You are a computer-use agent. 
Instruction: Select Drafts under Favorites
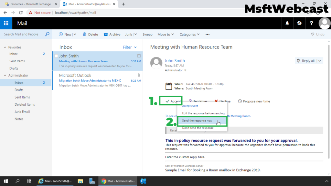pyautogui.click(x=14, y=68)
